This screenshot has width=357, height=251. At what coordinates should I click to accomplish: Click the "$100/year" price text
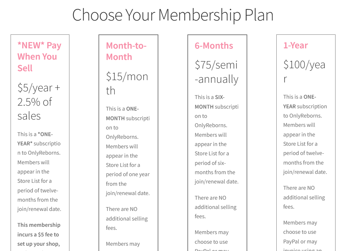tap(304, 72)
